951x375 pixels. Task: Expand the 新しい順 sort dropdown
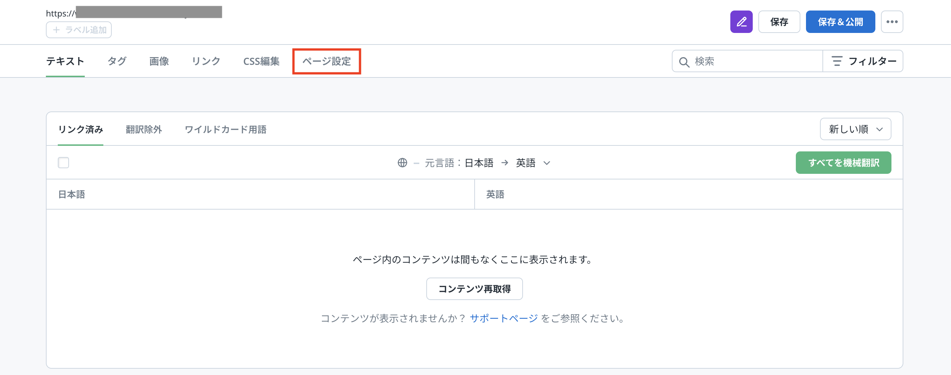(855, 129)
